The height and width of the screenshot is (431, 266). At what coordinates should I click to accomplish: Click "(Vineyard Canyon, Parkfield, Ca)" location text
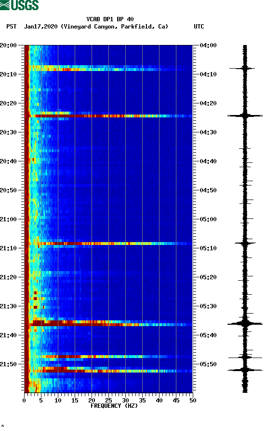pos(114,27)
